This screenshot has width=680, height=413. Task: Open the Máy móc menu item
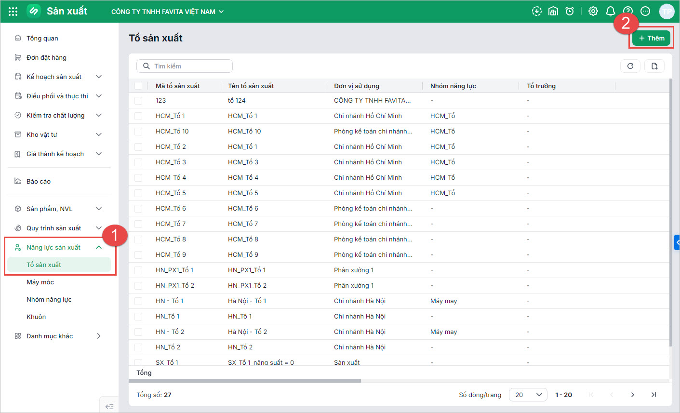(x=40, y=282)
